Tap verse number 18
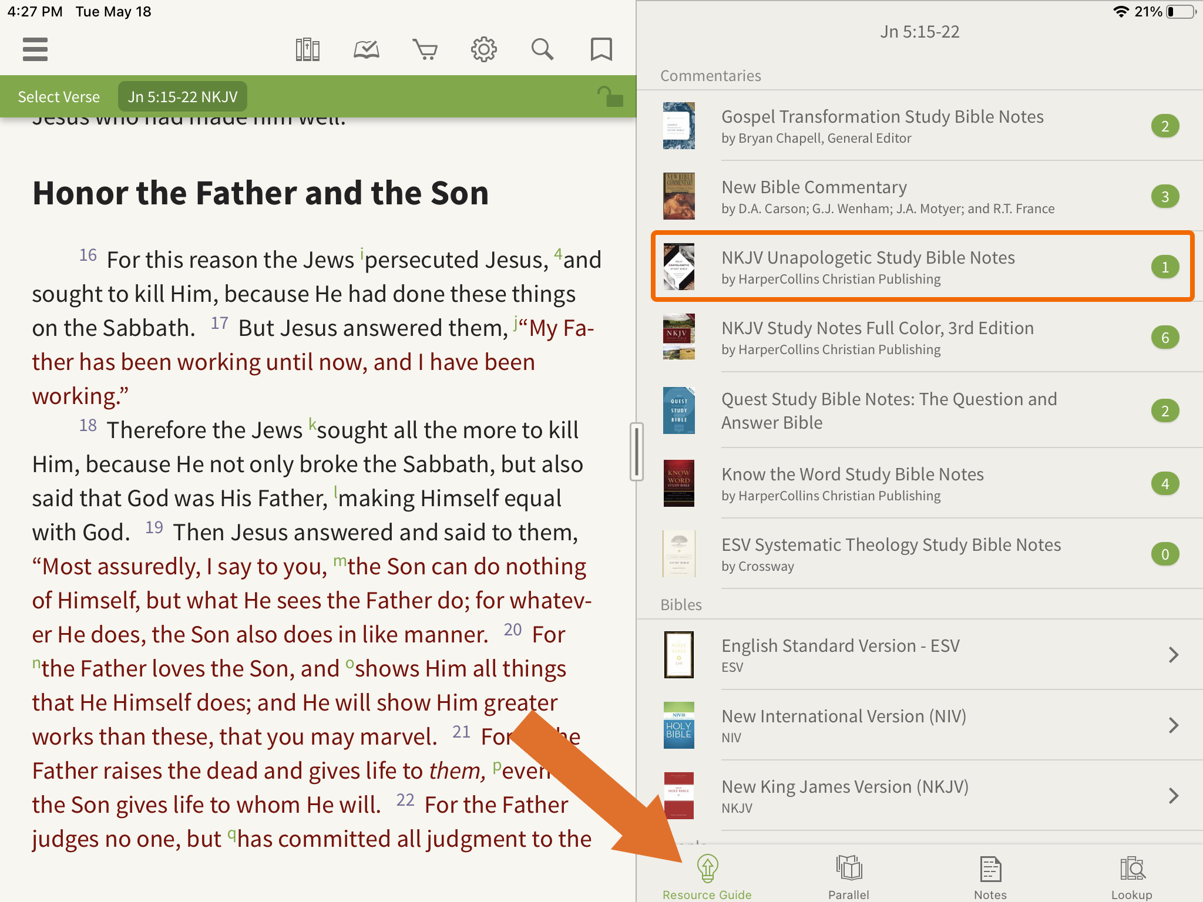Screen dimensions: 1203x902 point(88,425)
